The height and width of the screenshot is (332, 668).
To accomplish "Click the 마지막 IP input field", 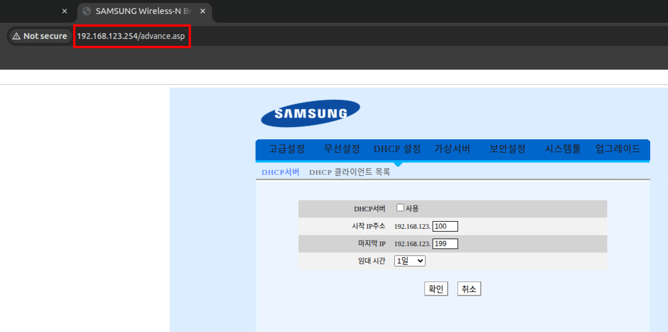I will (x=445, y=244).
